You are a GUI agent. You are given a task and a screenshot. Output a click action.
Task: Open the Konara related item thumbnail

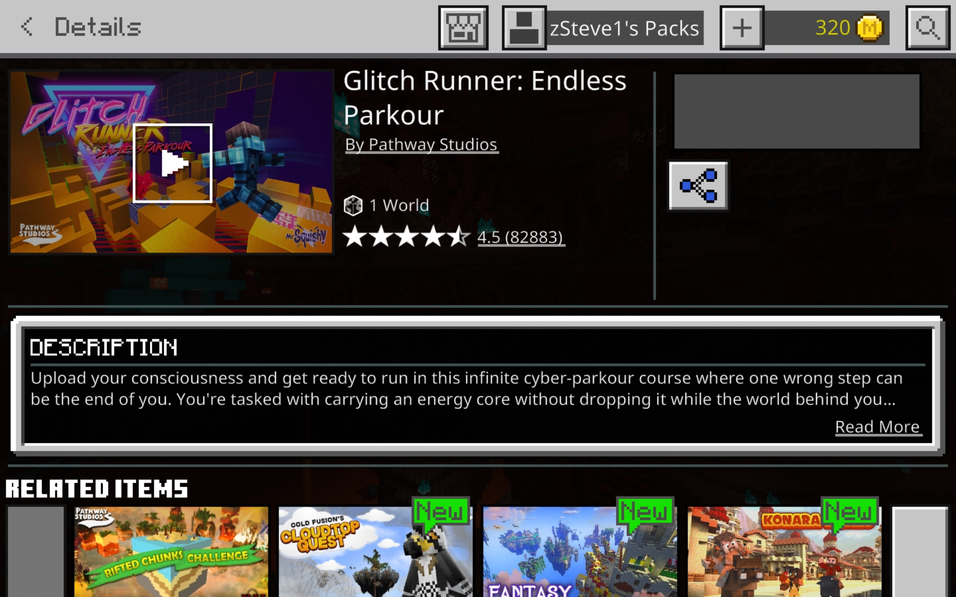point(784,552)
